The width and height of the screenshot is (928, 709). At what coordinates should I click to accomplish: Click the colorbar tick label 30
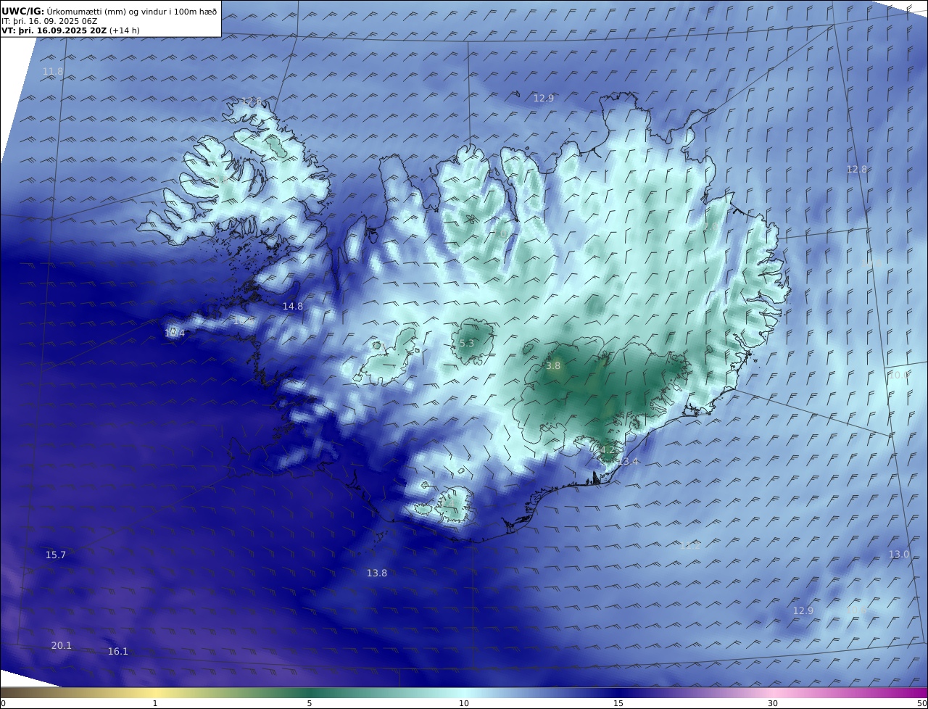click(773, 703)
